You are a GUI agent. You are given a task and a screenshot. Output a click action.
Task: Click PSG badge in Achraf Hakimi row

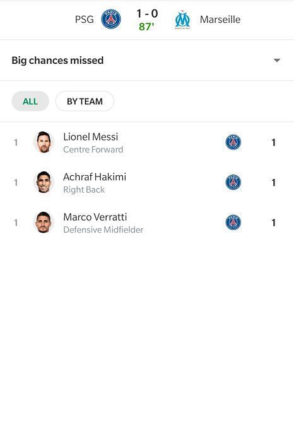(233, 182)
